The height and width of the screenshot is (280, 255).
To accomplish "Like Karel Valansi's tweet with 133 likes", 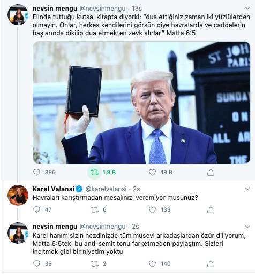I will (x=152, y=209).
